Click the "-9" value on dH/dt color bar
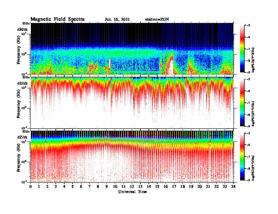Screen dimensions: 278x214 pyautogui.click(x=249, y=72)
